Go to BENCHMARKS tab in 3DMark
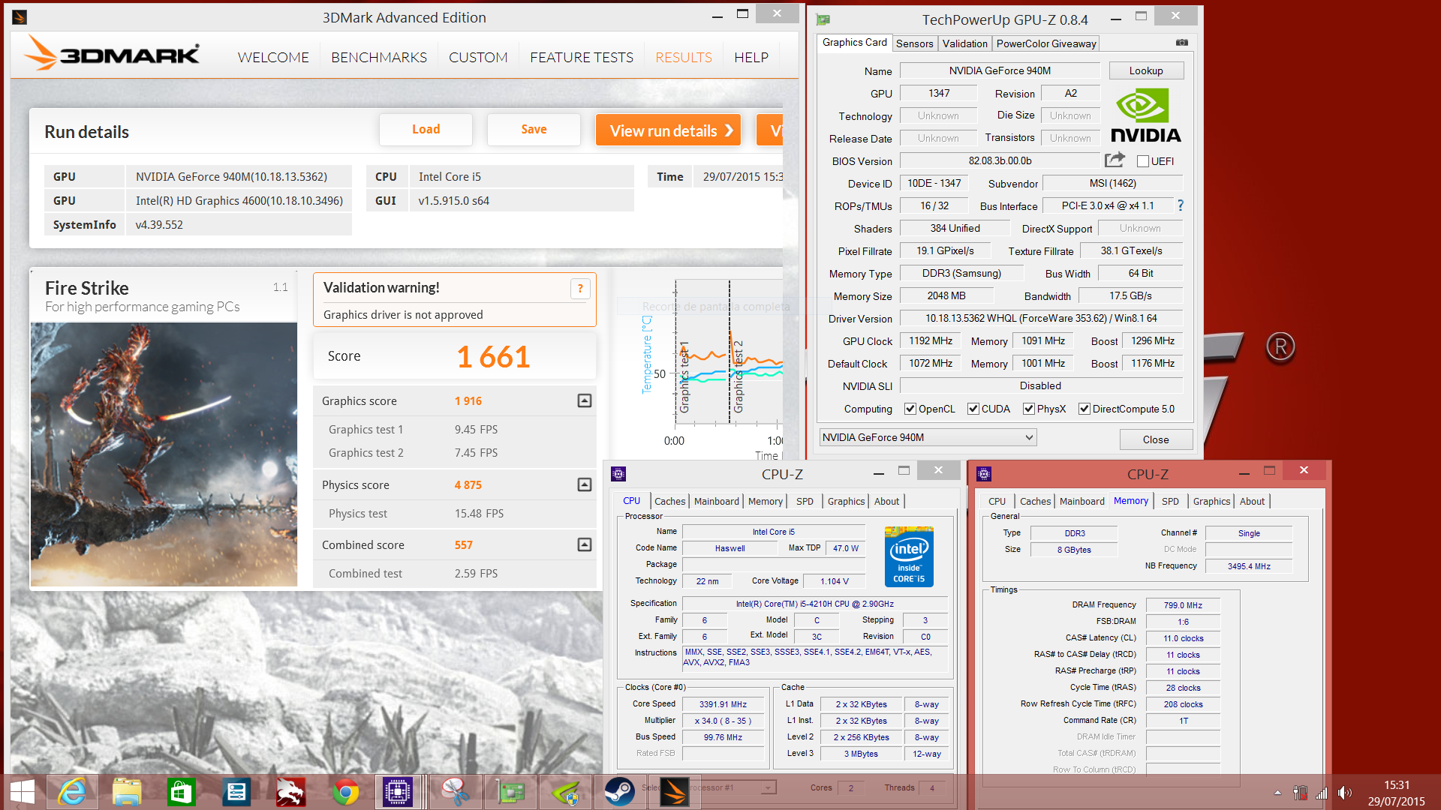The image size is (1441, 810). (x=379, y=57)
